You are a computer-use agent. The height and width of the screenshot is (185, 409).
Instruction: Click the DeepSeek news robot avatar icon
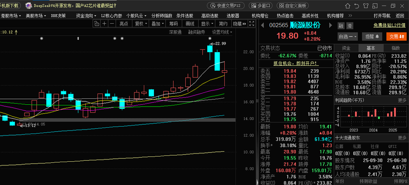click(x=29, y=6)
